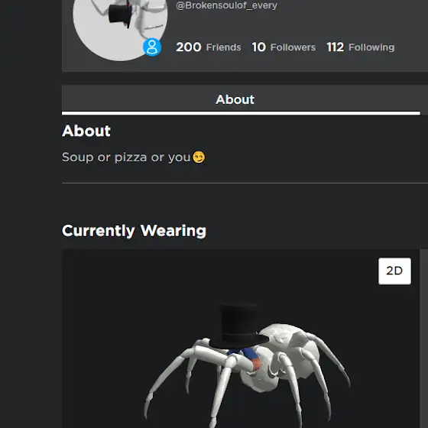Click the smirking emoji in the bio
The image size is (428, 428).
tap(199, 157)
